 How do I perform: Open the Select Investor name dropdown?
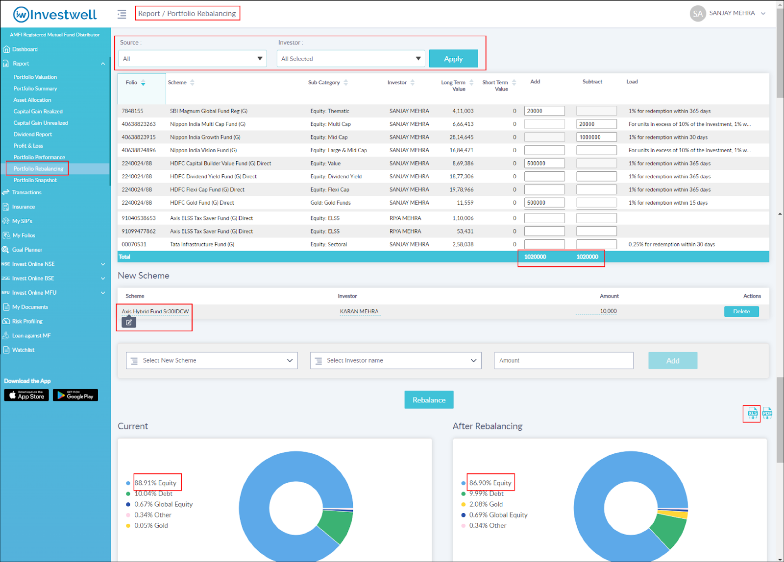click(396, 360)
